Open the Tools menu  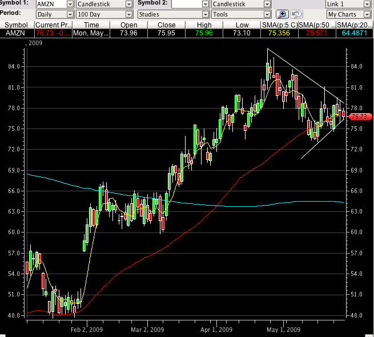coord(241,14)
